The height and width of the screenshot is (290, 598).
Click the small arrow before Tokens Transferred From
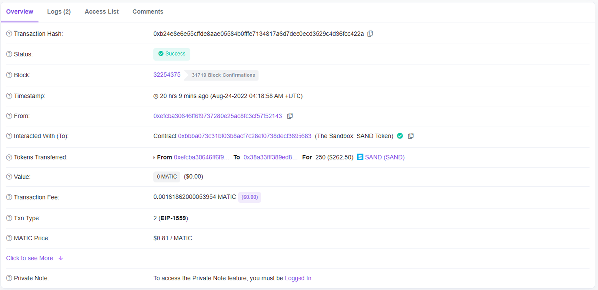[154, 157]
